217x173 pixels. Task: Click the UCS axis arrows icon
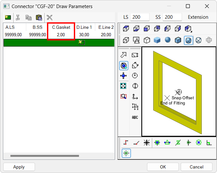[x=135, y=97]
